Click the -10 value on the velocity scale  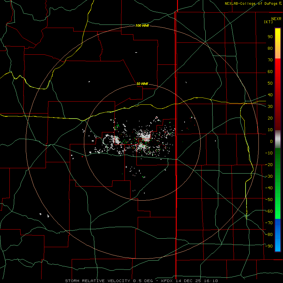[x=269, y=153]
